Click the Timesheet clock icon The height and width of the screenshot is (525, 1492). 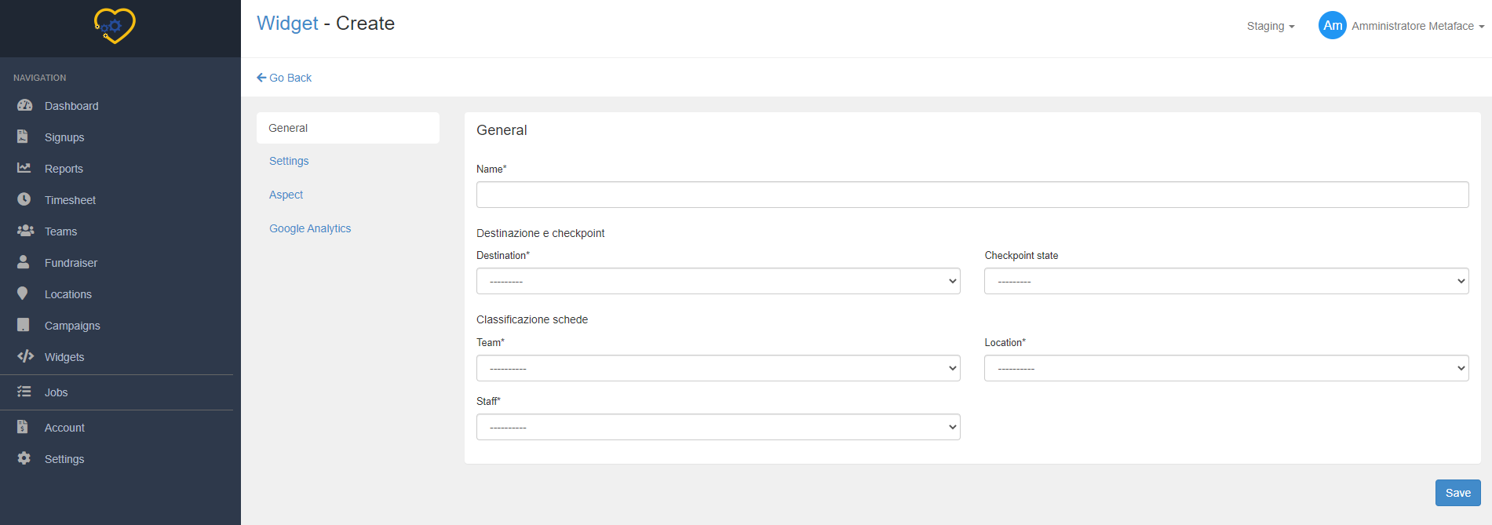pyautogui.click(x=24, y=199)
